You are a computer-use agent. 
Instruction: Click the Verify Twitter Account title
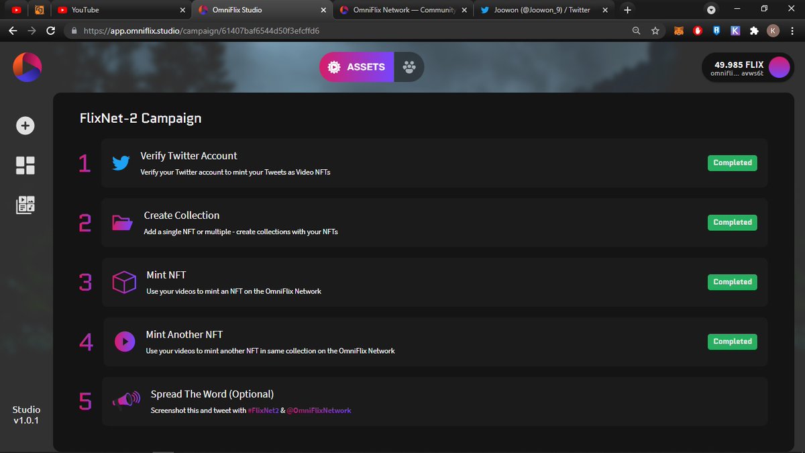coord(189,156)
